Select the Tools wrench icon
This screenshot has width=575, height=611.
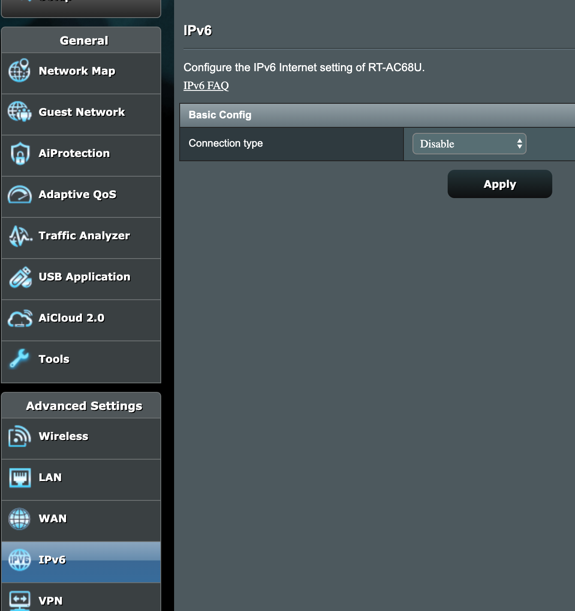[19, 359]
